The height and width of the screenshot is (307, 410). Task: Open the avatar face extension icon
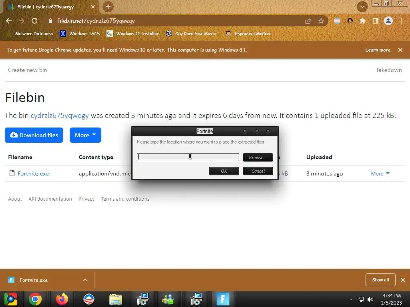pos(350,21)
